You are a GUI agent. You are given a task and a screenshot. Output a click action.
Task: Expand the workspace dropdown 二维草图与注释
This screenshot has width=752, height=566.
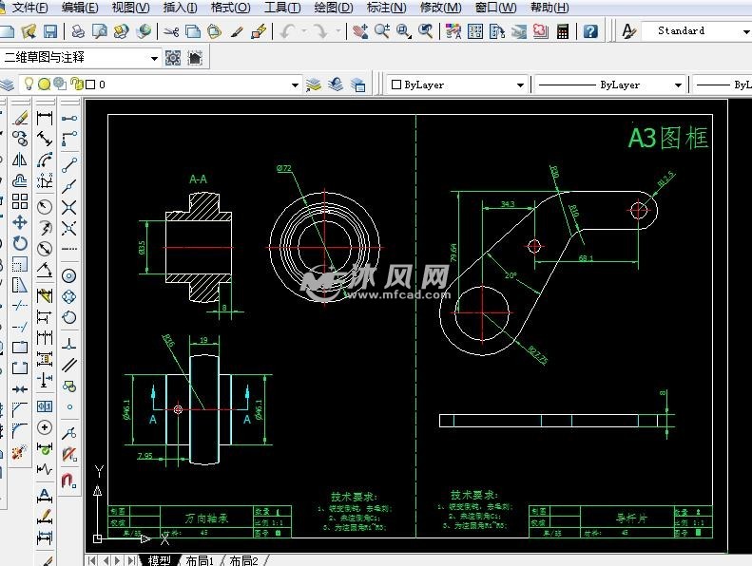[154, 58]
